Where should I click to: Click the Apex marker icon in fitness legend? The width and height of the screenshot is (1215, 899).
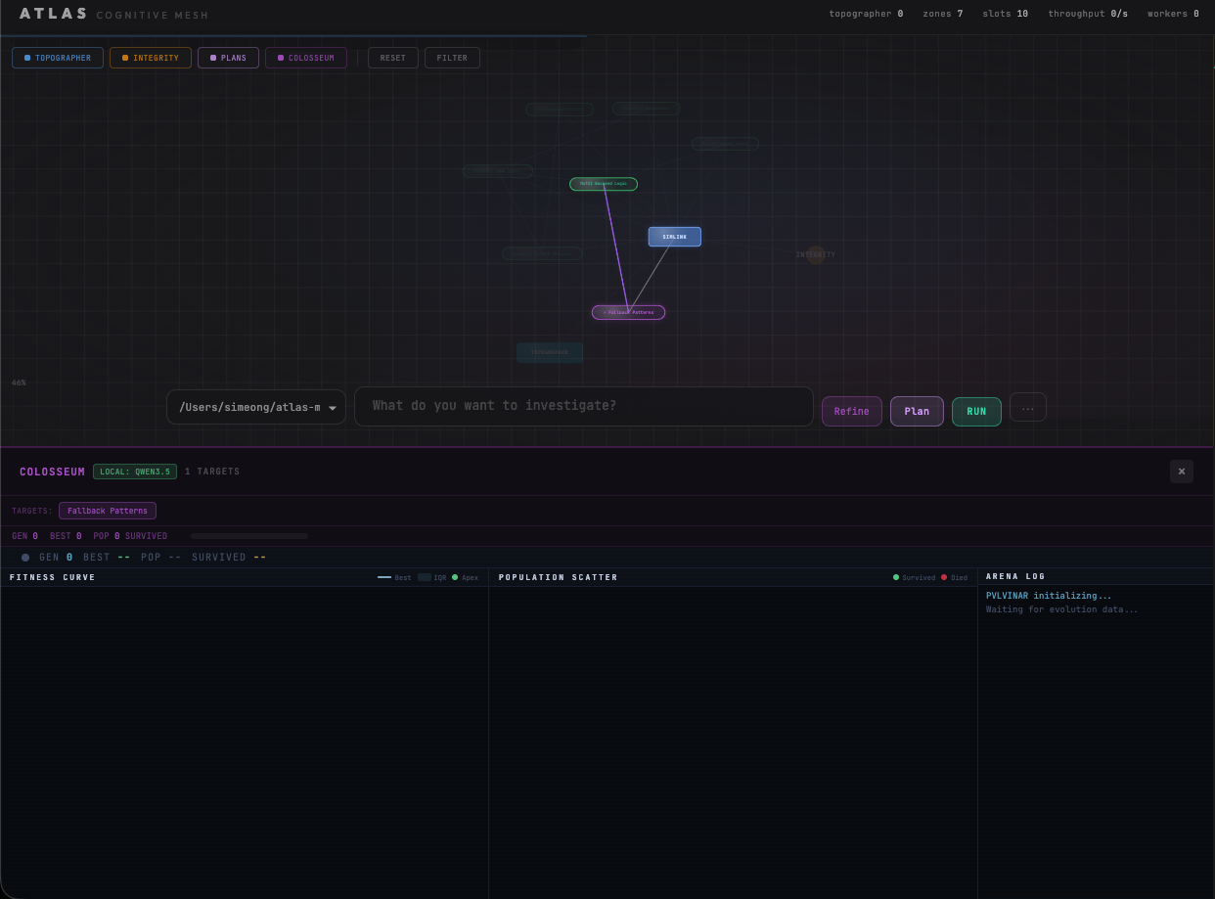[x=454, y=577]
